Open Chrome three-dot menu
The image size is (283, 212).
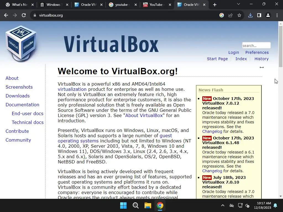pos(277,15)
